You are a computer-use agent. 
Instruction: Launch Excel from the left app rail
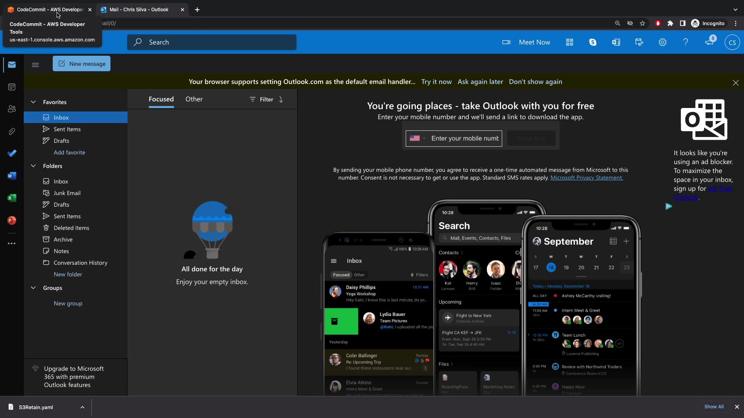pos(12,198)
